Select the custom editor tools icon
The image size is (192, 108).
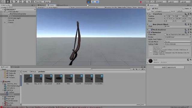pos(29,2)
